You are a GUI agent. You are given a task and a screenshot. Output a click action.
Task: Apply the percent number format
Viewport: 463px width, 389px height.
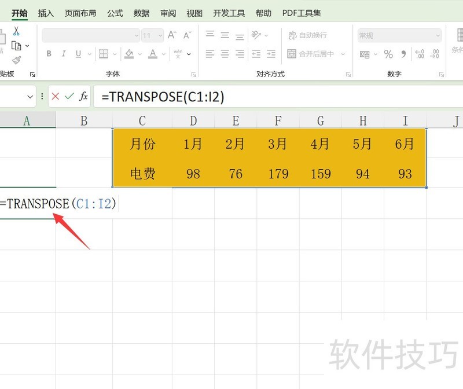point(388,54)
